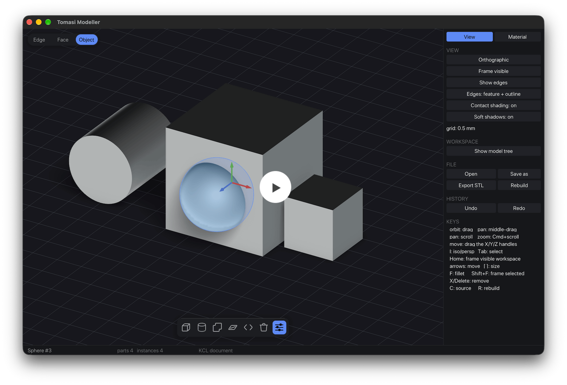Open the Material tab in side panel
This screenshot has height=385, width=567.
pyautogui.click(x=517, y=37)
